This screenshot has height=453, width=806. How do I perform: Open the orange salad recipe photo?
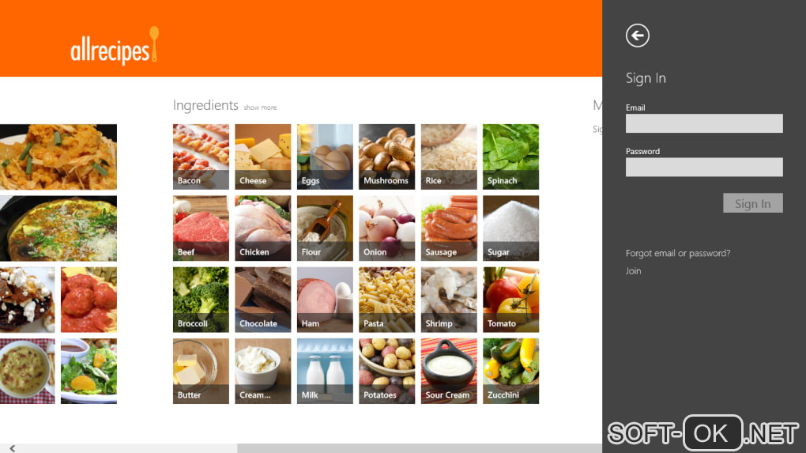click(89, 372)
